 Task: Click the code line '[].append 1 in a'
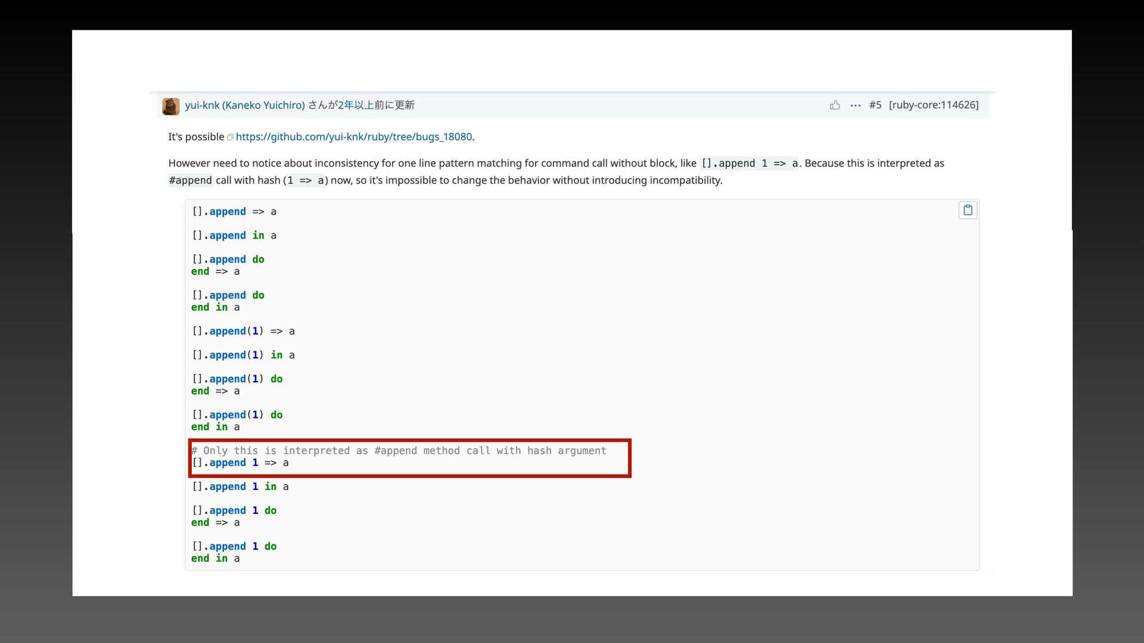point(240,487)
